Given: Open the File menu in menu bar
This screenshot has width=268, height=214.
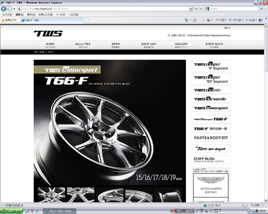Looking at the screenshot, I should [7, 15].
